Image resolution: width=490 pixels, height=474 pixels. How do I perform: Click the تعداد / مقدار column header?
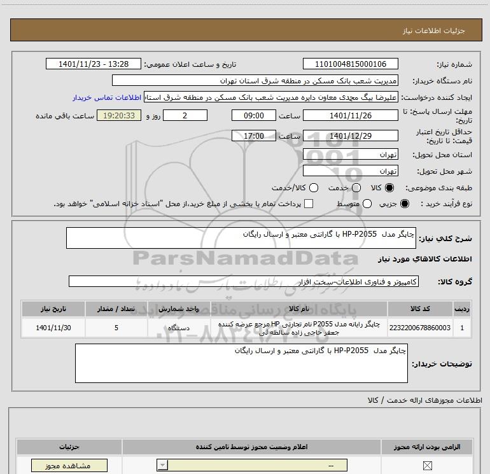116,309
